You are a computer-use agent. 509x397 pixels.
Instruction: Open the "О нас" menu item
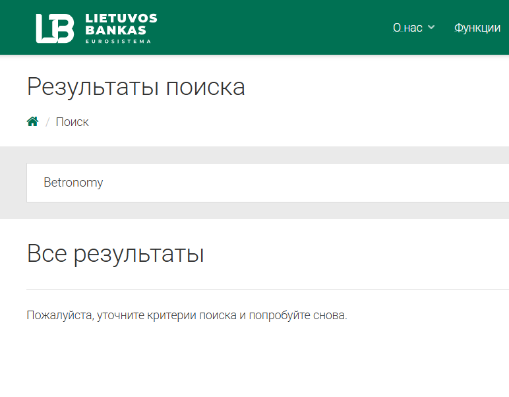click(x=407, y=28)
